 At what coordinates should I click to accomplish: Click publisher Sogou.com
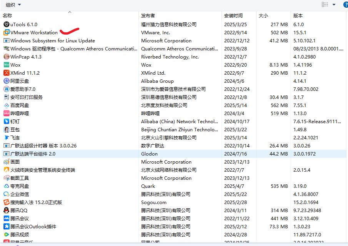153,202
